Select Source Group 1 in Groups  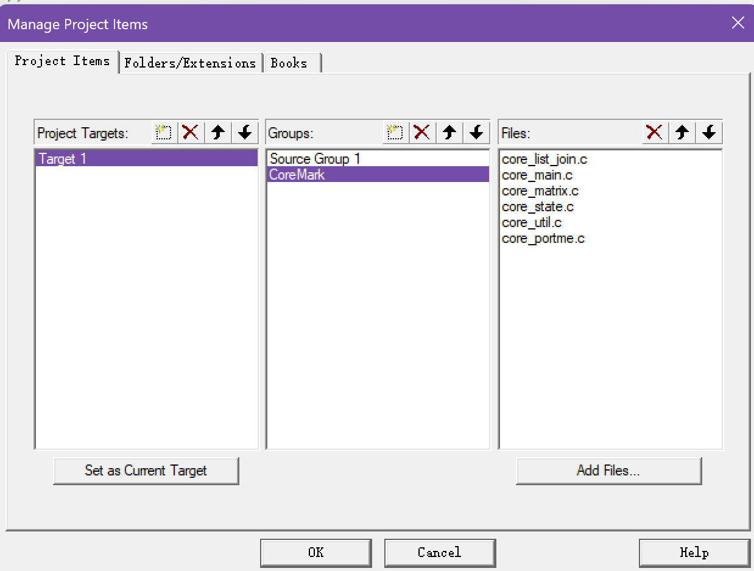click(315, 159)
